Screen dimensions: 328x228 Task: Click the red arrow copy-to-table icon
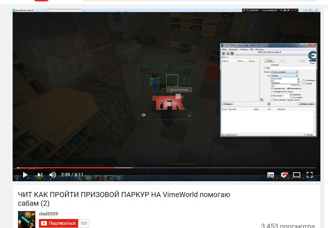262,100
